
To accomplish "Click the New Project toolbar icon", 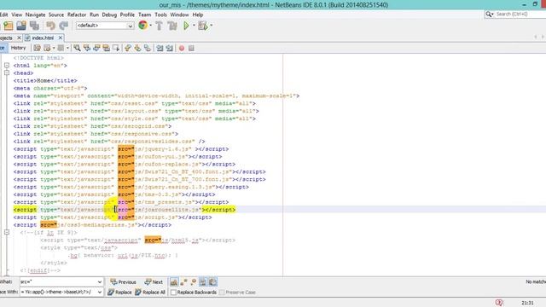I will pos(8,26).
